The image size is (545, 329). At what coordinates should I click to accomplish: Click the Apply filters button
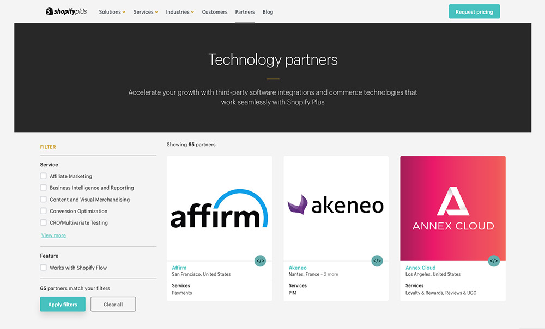point(63,305)
